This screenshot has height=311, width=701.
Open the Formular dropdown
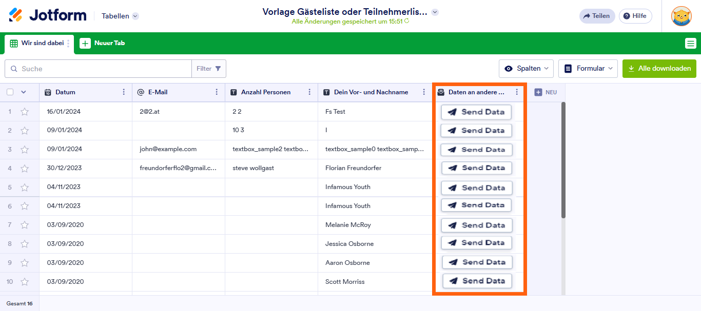[588, 69]
